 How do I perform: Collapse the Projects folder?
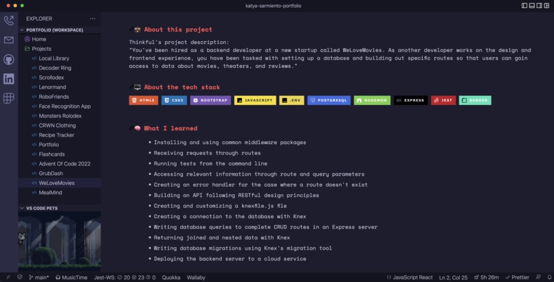point(59,49)
